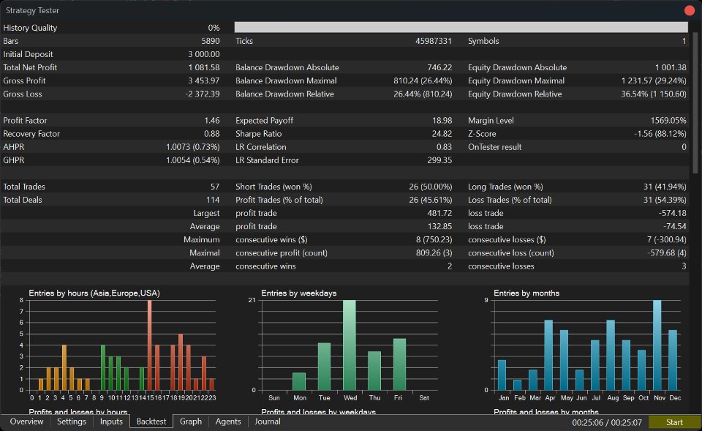This screenshot has height=431, width=702.
Task: Click the Long Trades (won %) value 31 (41.94%)
Action: point(665,187)
